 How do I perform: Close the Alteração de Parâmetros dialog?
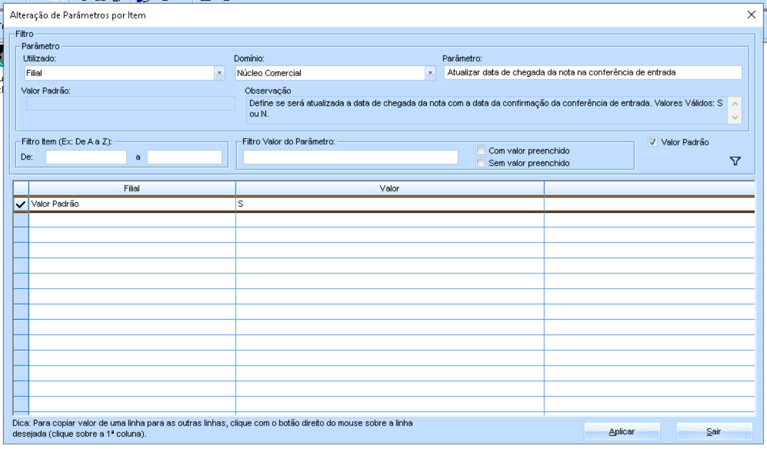[x=751, y=15]
